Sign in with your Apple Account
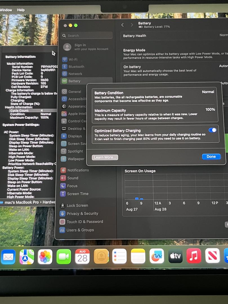 pyautogui.click(x=86, y=47)
